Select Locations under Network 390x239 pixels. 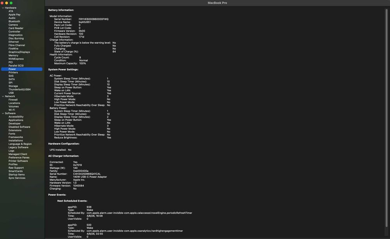click(14, 103)
